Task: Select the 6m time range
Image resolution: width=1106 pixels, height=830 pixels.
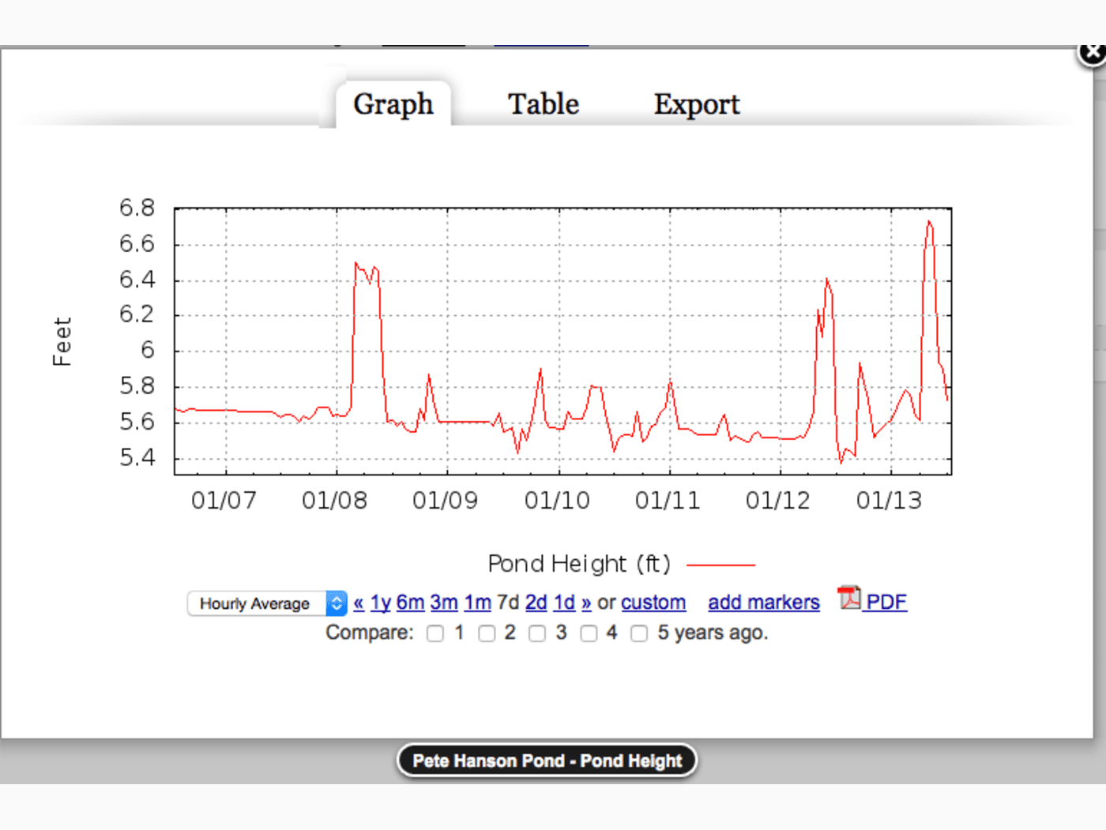Action: 411,603
